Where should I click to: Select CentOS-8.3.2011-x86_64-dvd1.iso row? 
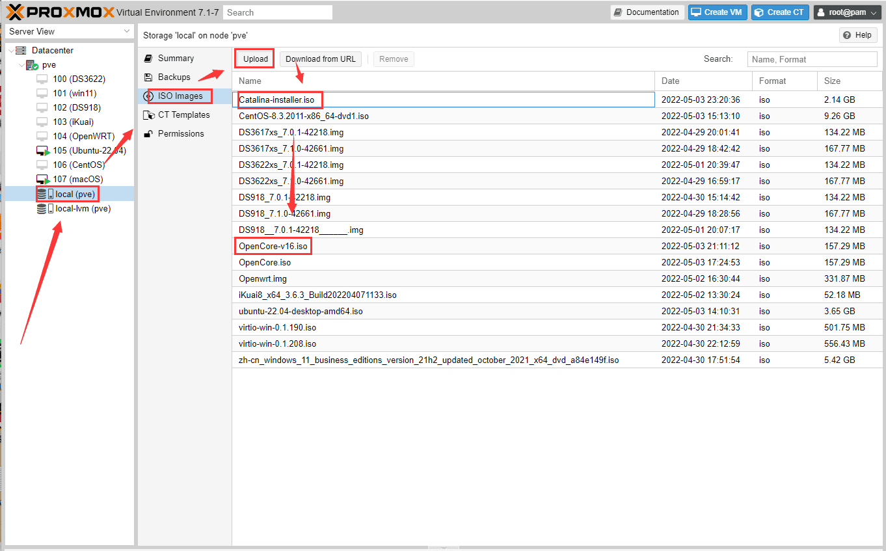coord(557,116)
